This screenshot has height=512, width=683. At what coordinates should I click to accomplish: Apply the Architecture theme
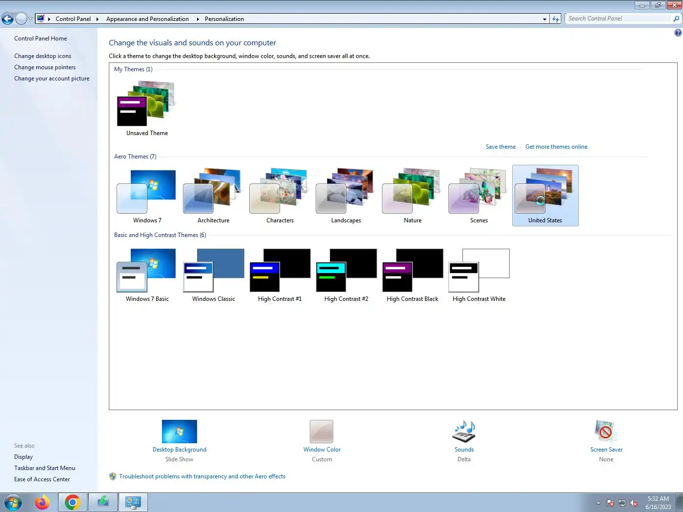pyautogui.click(x=213, y=196)
